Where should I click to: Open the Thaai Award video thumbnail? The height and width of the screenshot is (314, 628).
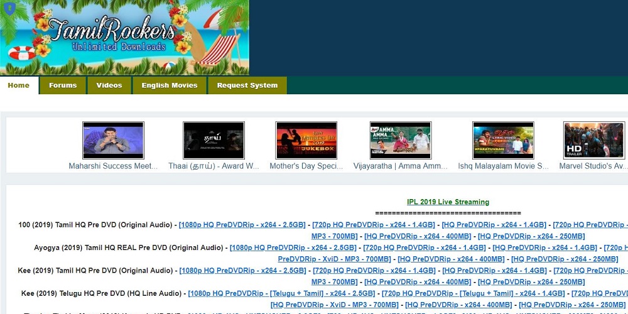[x=214, y=140]
